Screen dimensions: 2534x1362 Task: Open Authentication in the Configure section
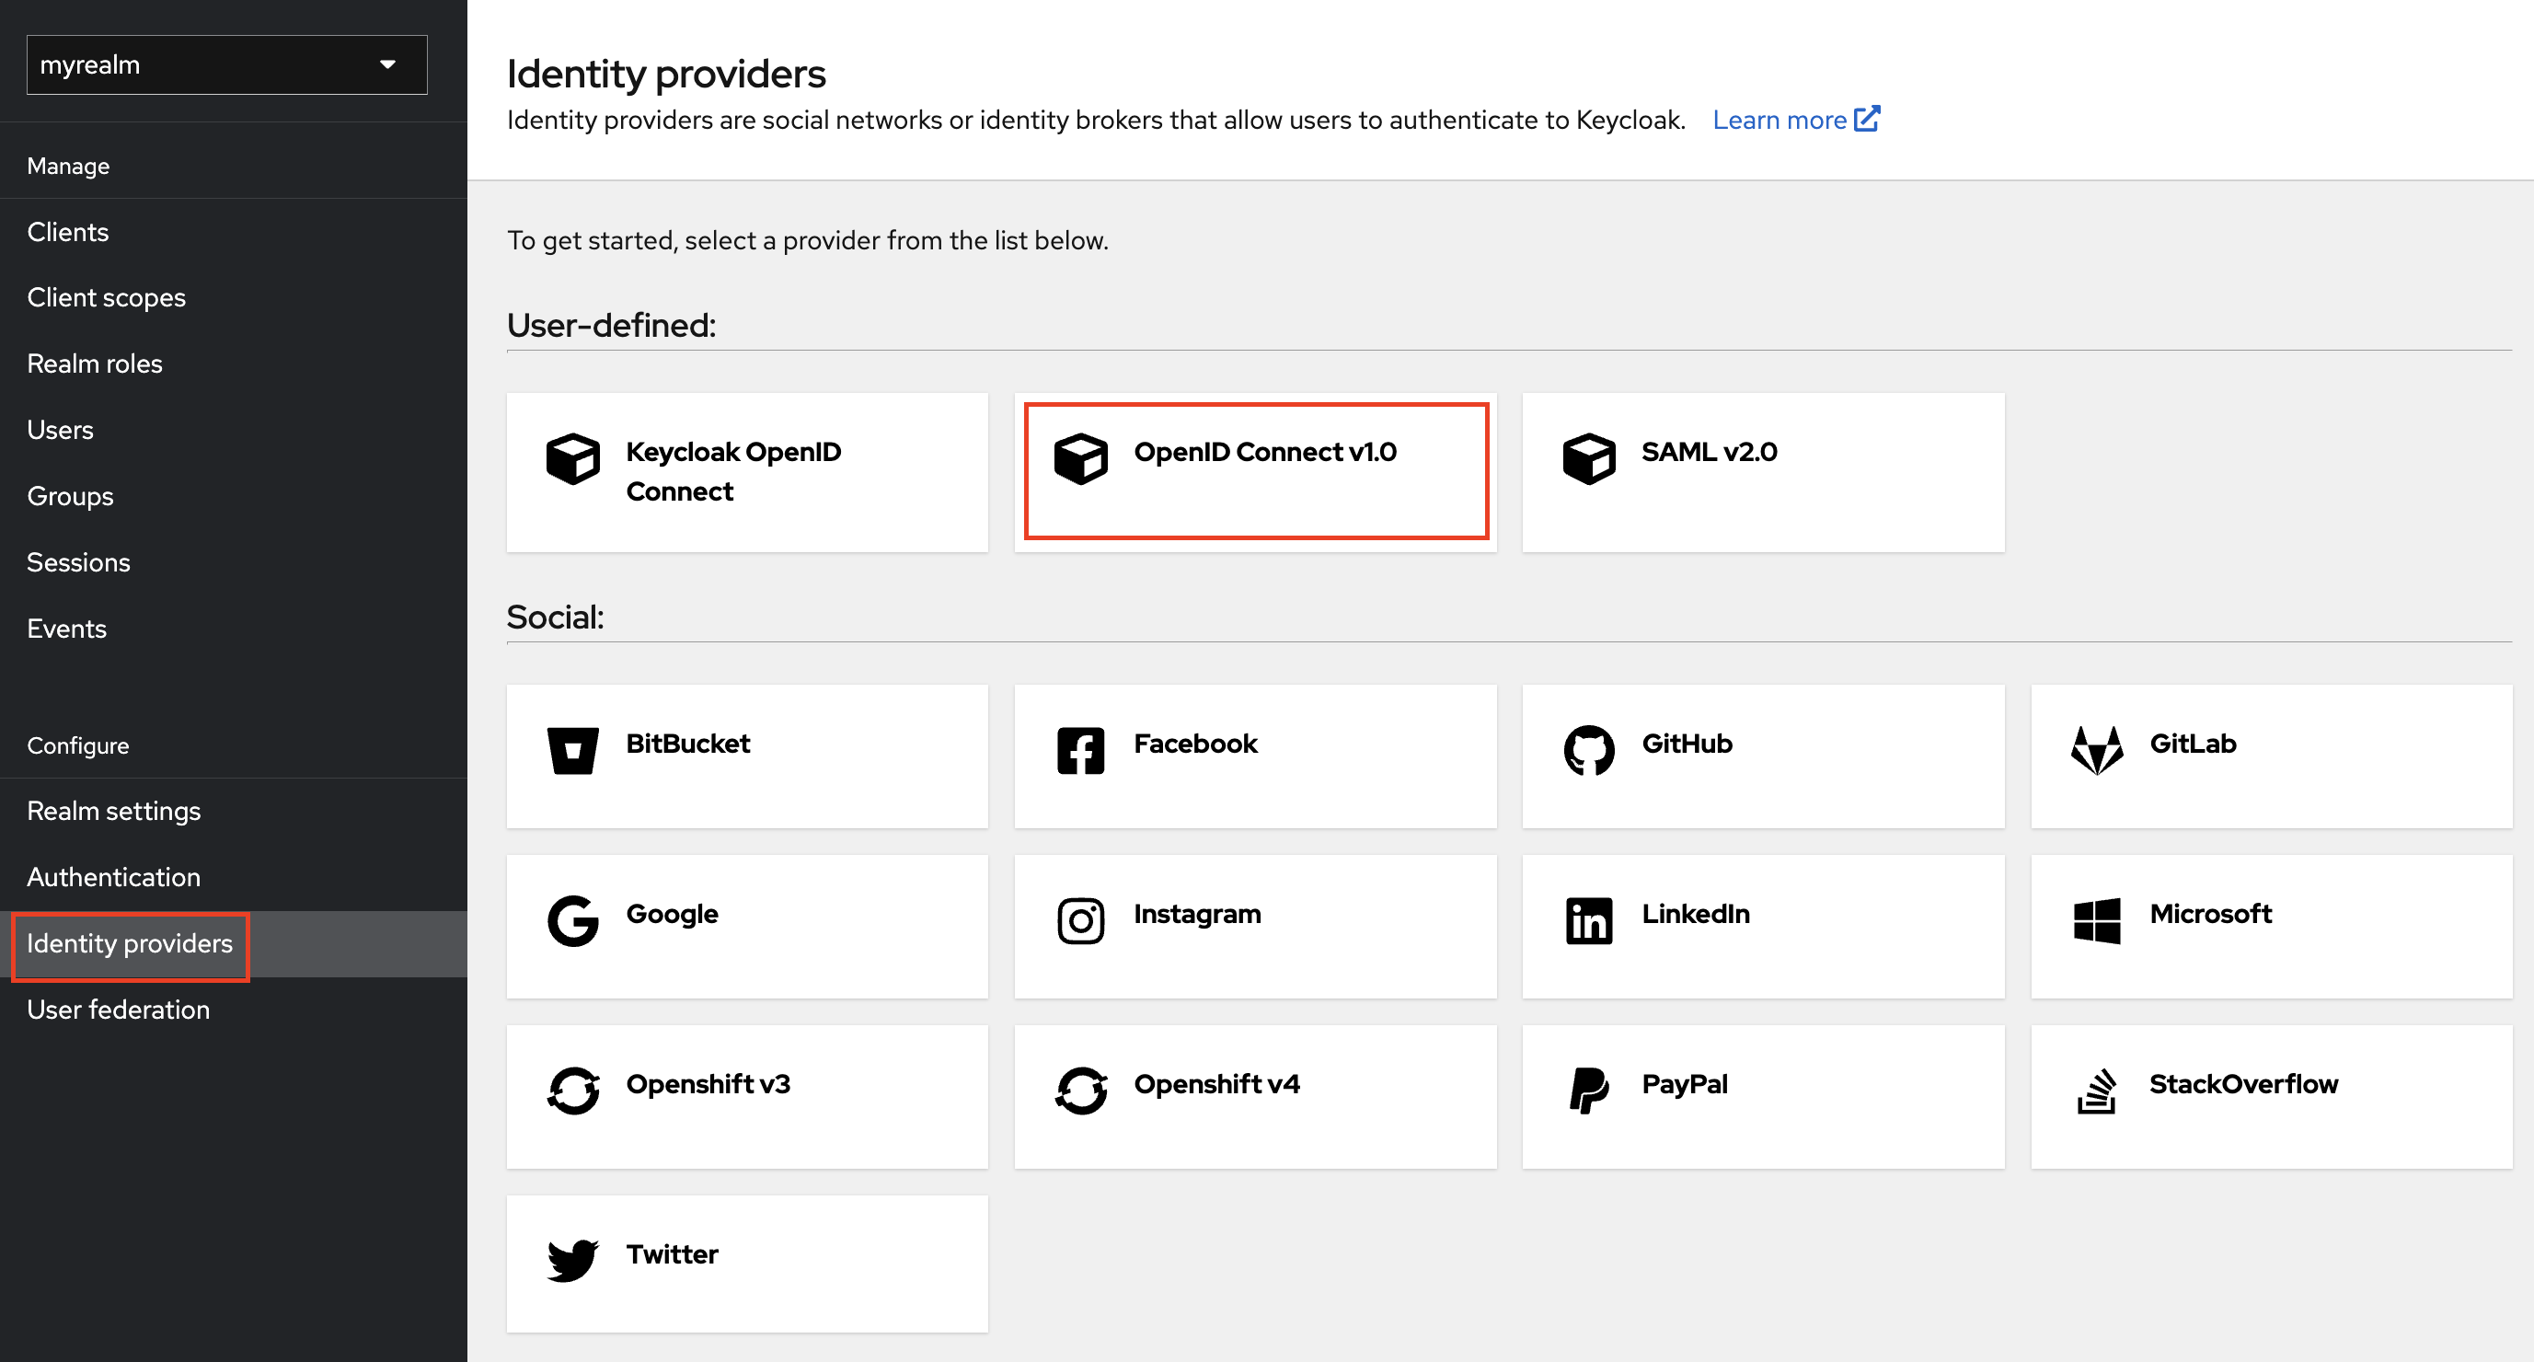113,877
